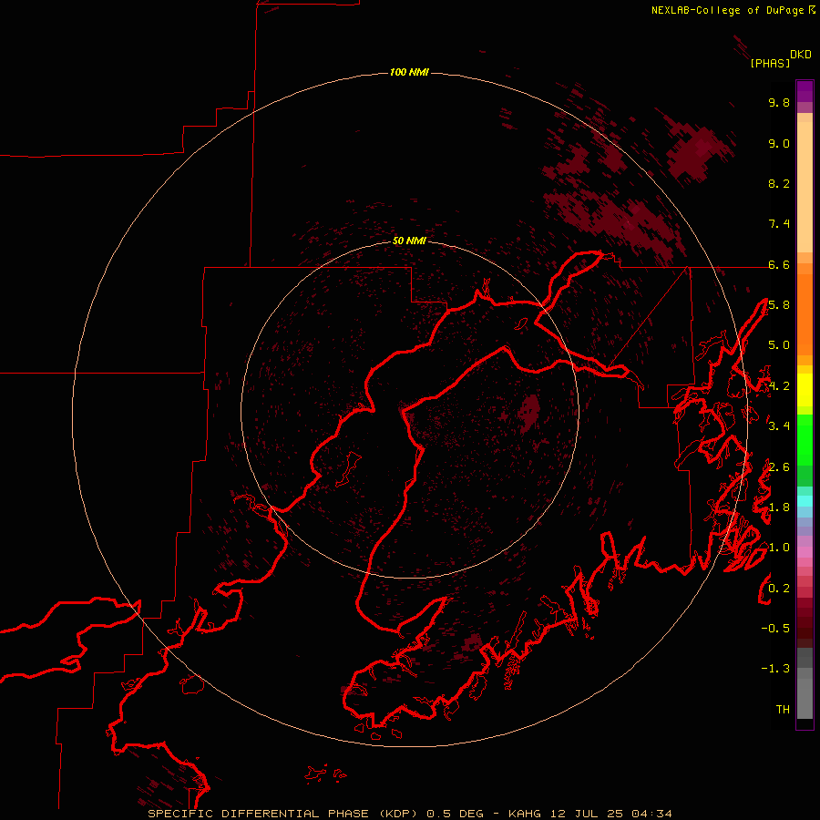Screen dimensions: 820x820
Task: Click the 50 NMI range ring label
Action: (409, 241)
